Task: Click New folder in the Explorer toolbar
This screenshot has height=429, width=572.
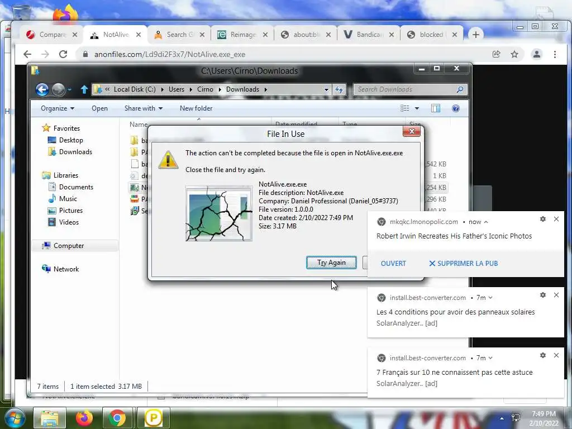Action: (x=196, y=108)
